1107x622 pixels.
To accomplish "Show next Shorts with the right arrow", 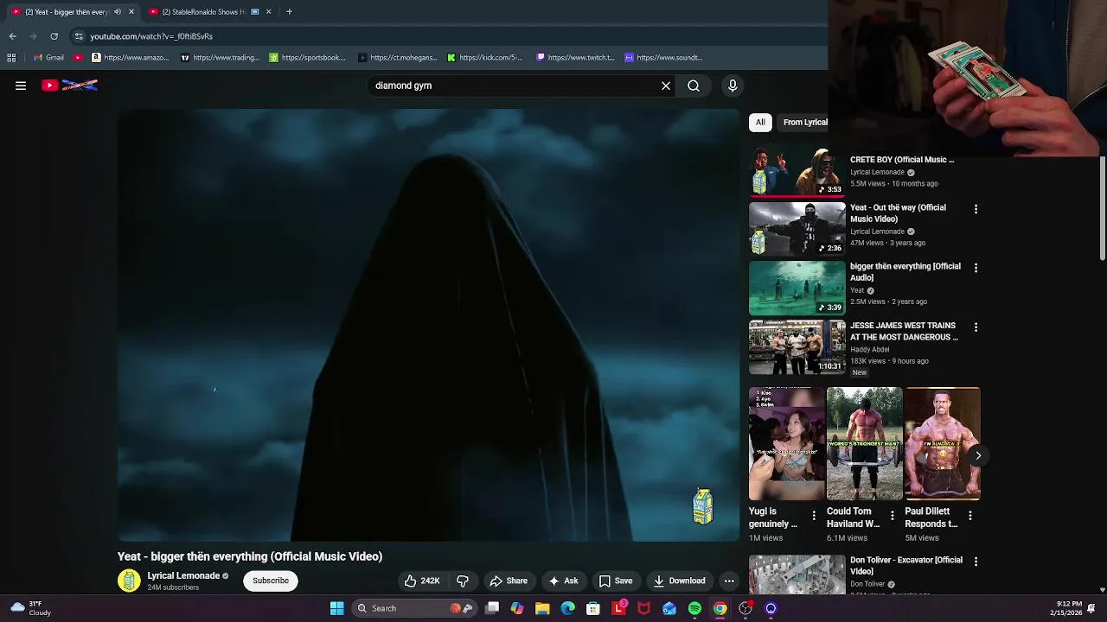I will [x=978, y=455].
